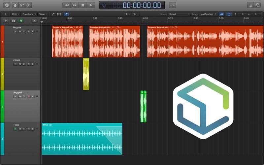
Task: Toggle the Flex bowtie button
Action: coord(59,14)
